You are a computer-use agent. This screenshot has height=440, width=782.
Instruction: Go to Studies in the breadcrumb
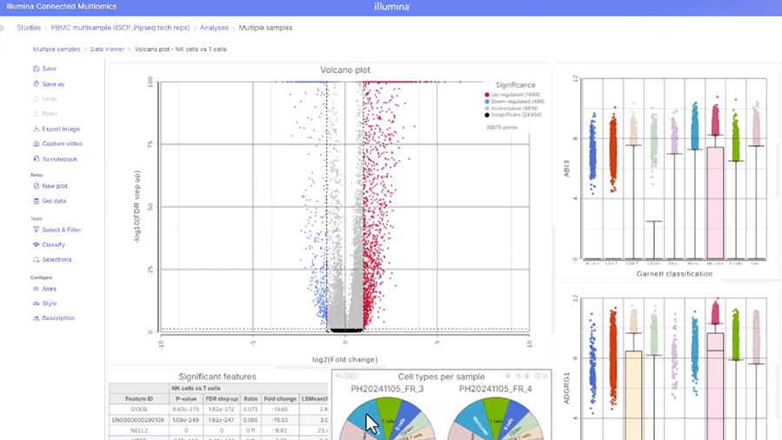point(29,28)
